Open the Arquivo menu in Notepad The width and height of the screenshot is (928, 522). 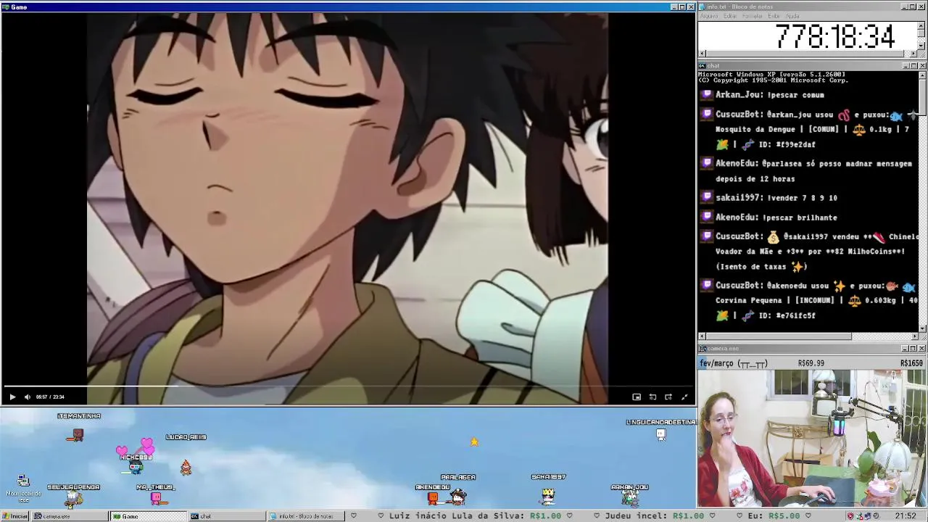[x=708, y=16]
